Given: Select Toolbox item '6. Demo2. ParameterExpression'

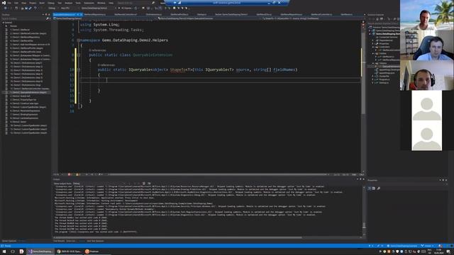Looking at the screenshot, I should [x=25, y=110].
